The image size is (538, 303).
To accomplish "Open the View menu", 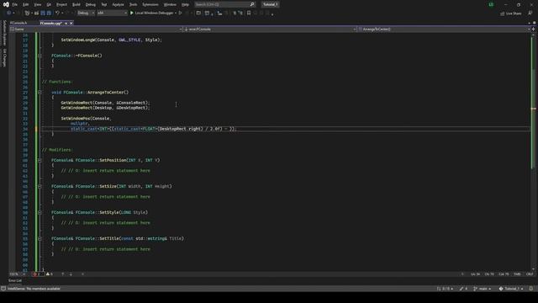I will point(37,4).
